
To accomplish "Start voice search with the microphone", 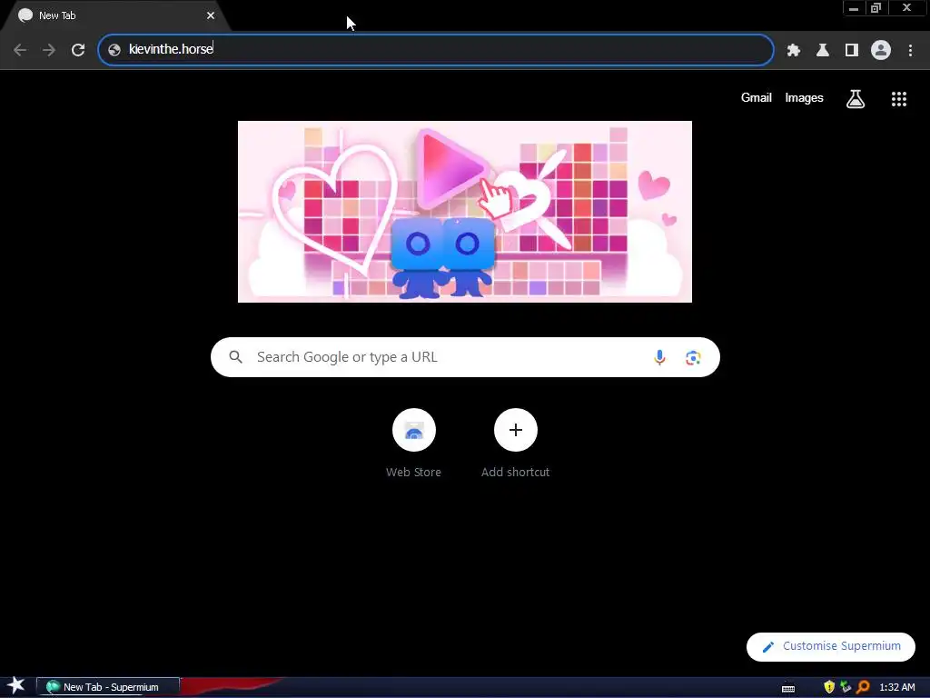I will pyautogui.click(x=659, y=357).
